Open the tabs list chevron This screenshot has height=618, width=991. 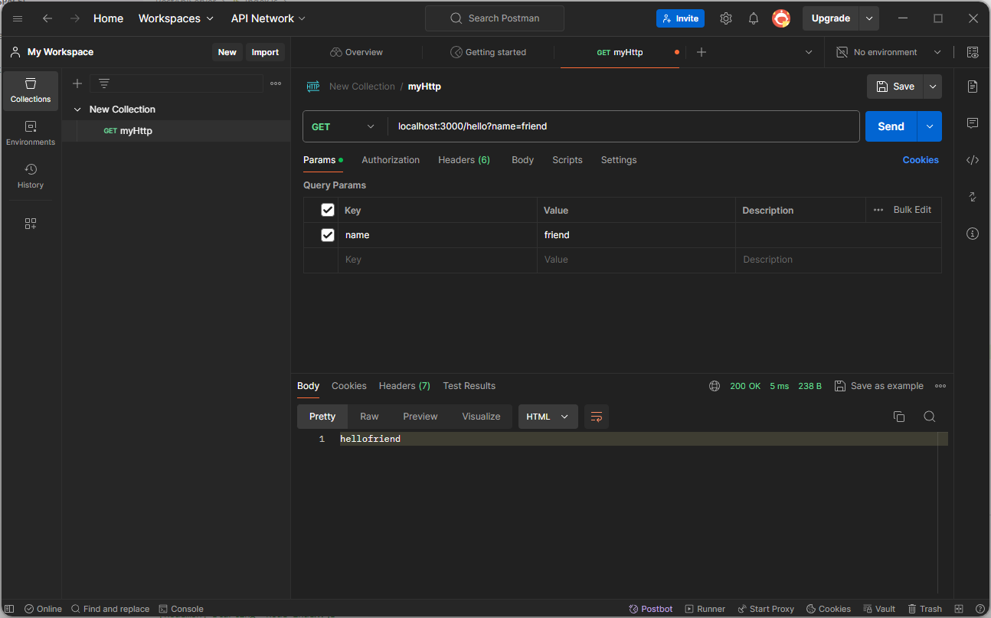(809, 52)
